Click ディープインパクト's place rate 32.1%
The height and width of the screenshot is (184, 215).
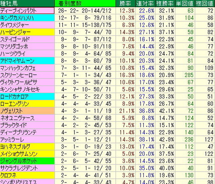[x=167, y=11]
